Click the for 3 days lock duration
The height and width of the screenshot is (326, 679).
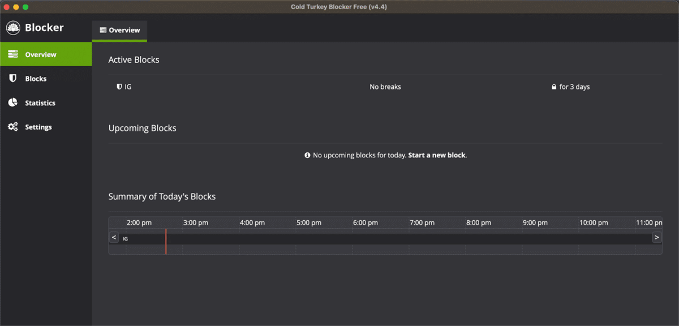574,87
